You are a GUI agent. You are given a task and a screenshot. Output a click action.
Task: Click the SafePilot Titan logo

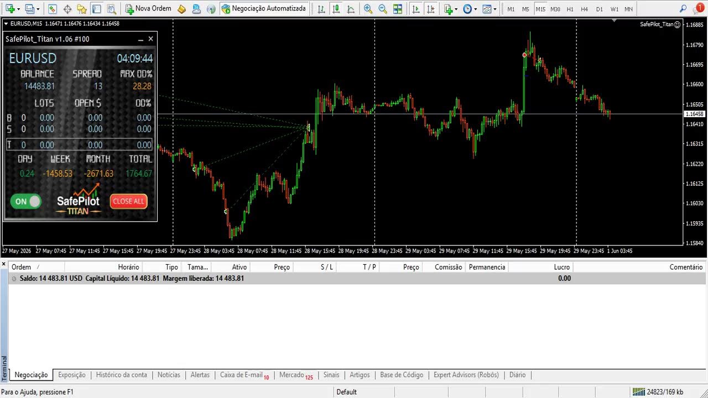[78, 200]
